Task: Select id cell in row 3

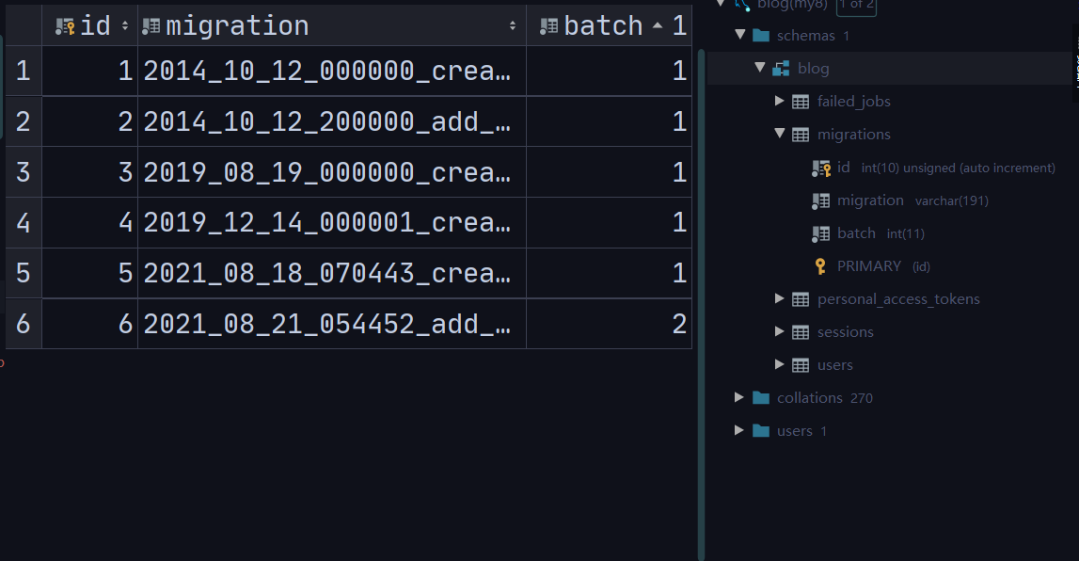Action: coord(90,172)
